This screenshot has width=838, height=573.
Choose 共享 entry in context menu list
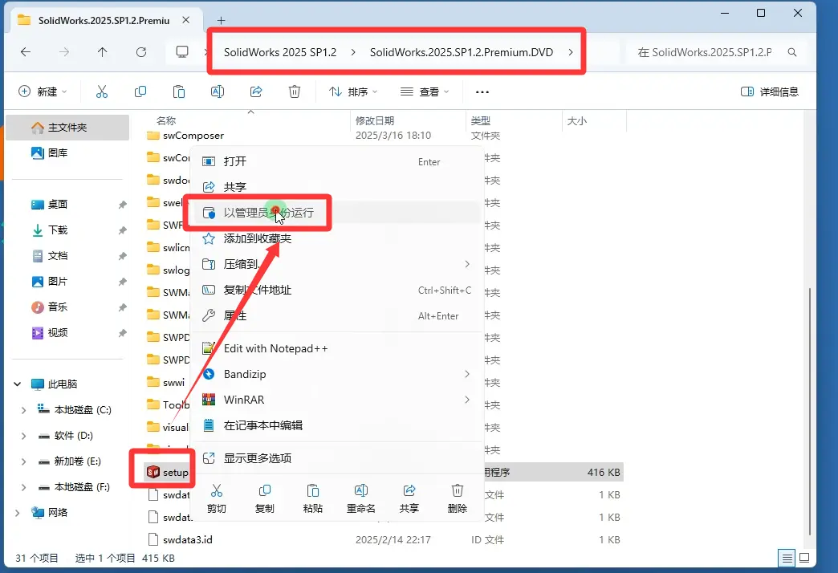pos(336,187)
